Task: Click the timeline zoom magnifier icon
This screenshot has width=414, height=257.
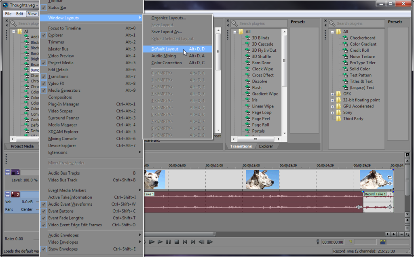Action: click(x=407, y=234)
